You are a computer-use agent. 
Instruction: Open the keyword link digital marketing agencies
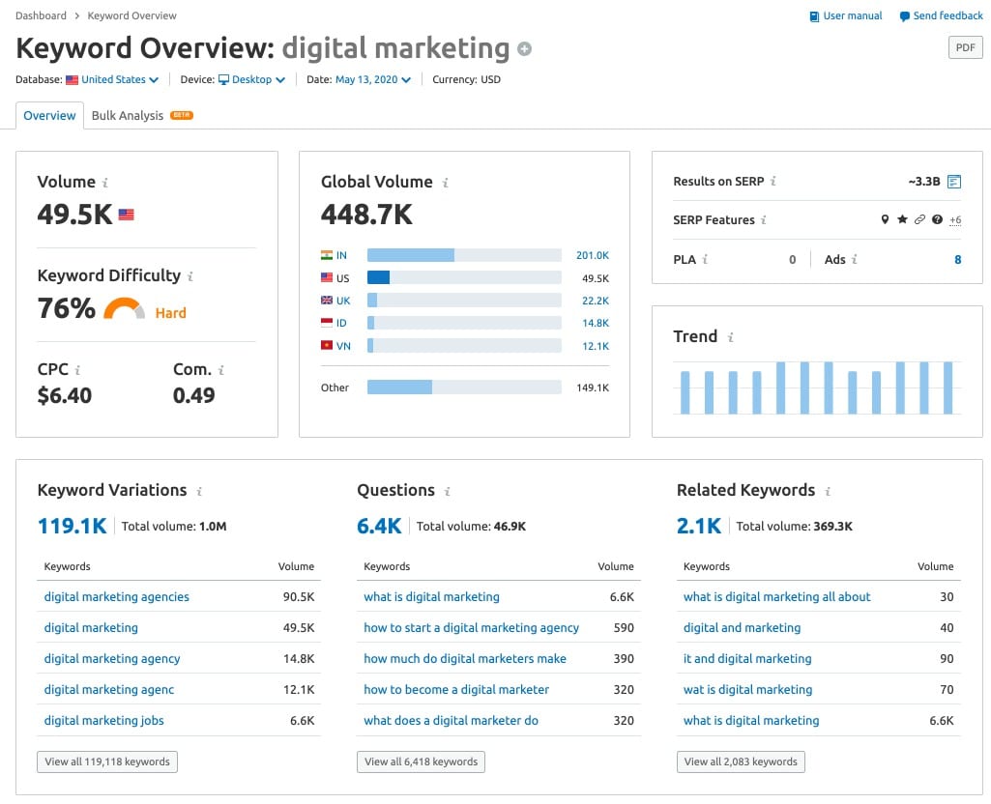pos(116,596)
